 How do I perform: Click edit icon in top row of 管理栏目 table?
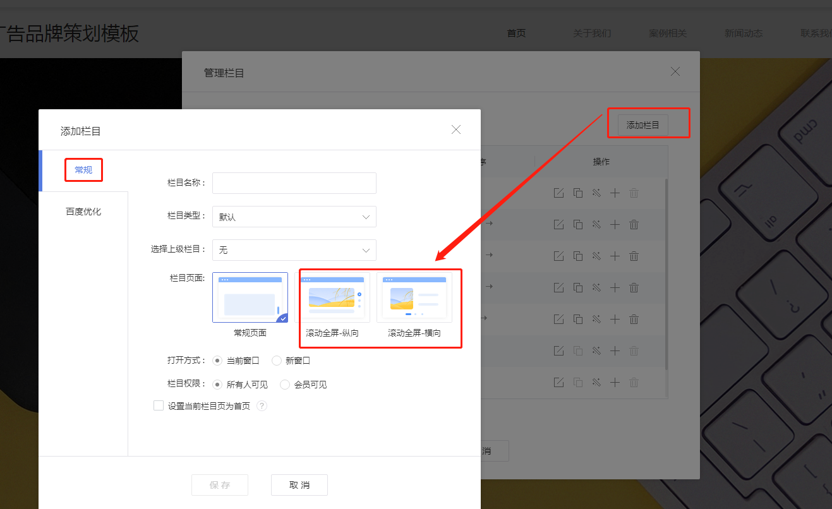558,193
